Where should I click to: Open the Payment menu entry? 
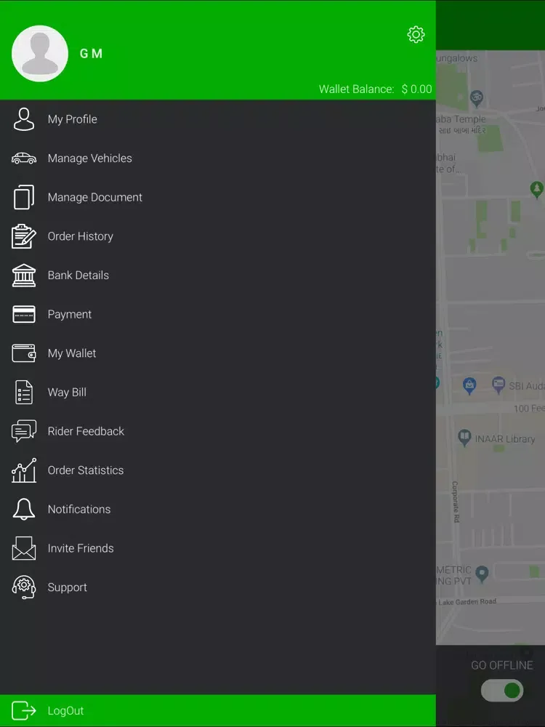70,314
